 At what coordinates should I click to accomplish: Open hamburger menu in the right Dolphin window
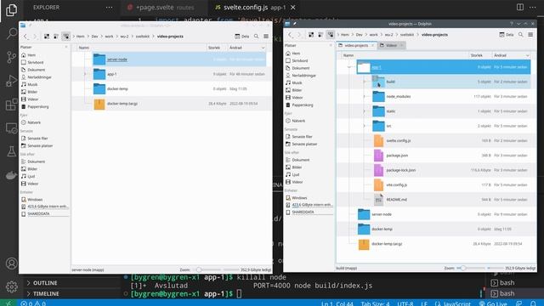click(x=530, y=35)
